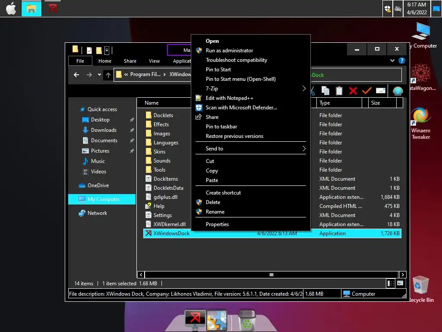The width and height of the screenshot is (442, 332).
Task: Switch to the details view button
Action: tap(391, 283)
